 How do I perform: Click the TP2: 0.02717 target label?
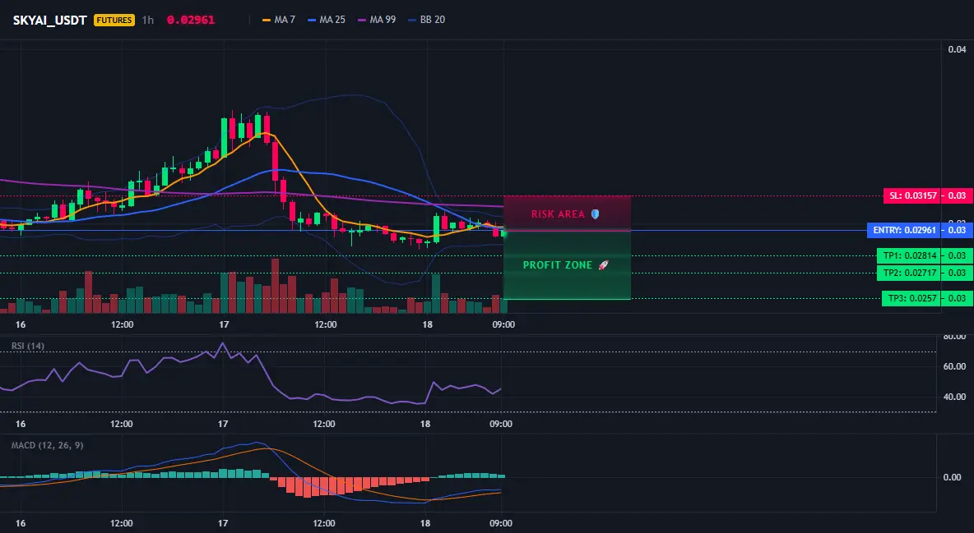pyautogui.click(x=910, y=273)
